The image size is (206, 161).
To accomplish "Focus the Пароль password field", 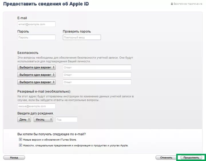I will (36, 37).
